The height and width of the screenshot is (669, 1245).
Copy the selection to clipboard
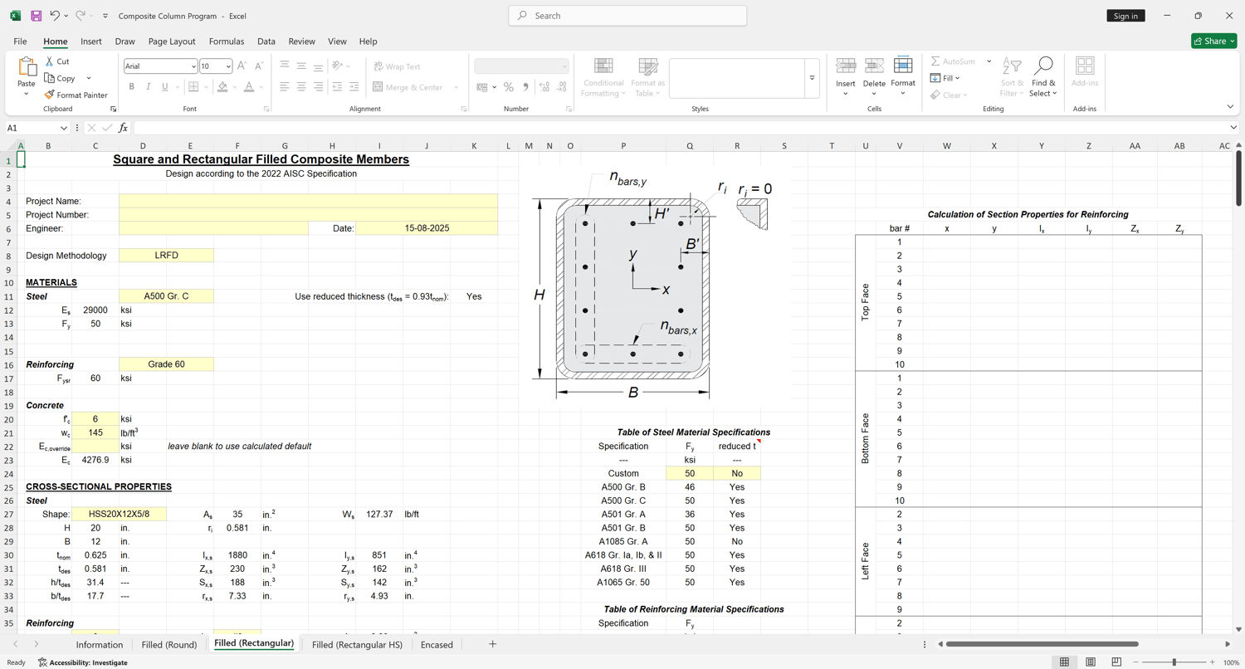tap(60, 78)
